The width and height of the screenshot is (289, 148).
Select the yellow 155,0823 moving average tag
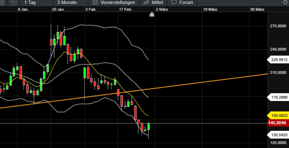click(278, 115)
